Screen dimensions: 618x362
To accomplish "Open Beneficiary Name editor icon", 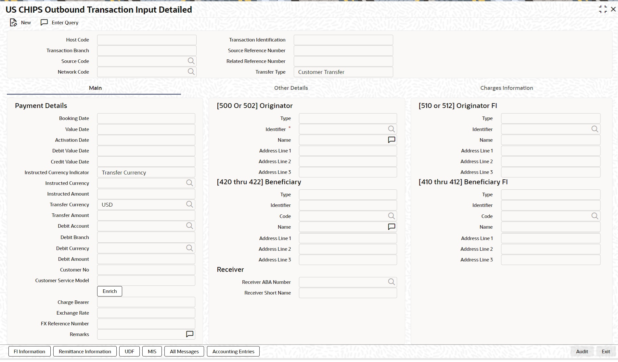I will pyautogui.click(x=392, y=227).
